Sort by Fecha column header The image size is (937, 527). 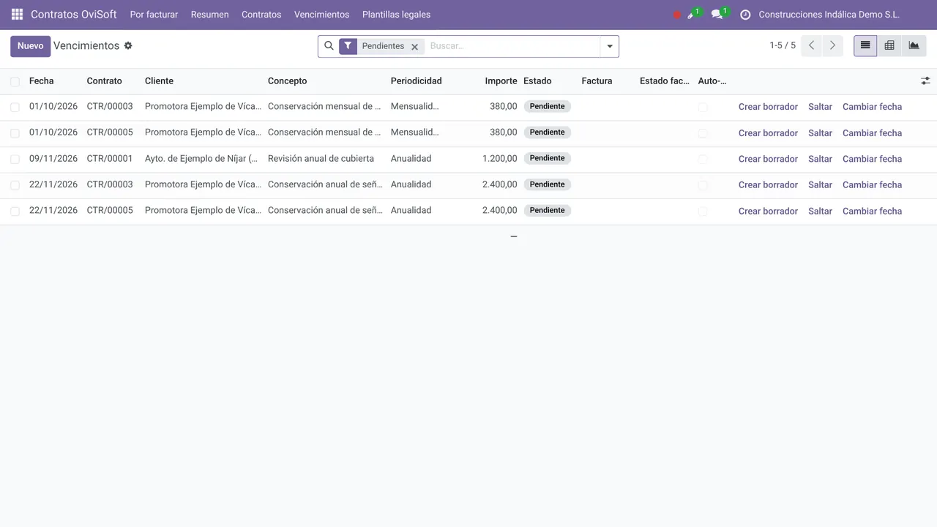tap(42, 81)
